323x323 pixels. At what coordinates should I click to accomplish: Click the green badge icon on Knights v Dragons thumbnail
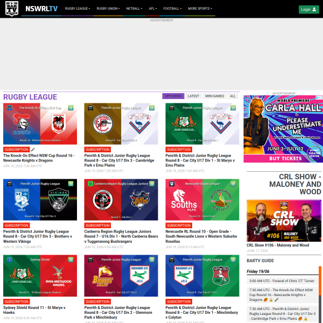pos(71,108)
